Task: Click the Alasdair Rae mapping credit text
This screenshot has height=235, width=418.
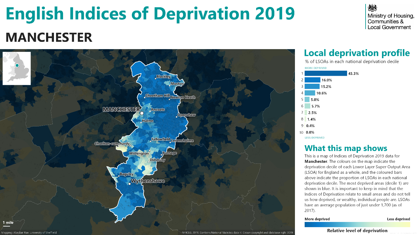Action: click(28, 233)
